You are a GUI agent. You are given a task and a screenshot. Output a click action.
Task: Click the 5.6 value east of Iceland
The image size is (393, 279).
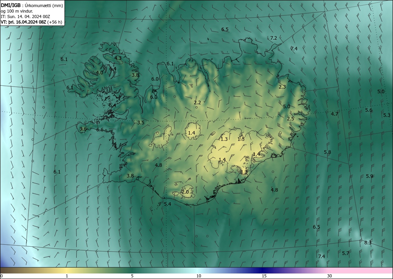[369, 110]
